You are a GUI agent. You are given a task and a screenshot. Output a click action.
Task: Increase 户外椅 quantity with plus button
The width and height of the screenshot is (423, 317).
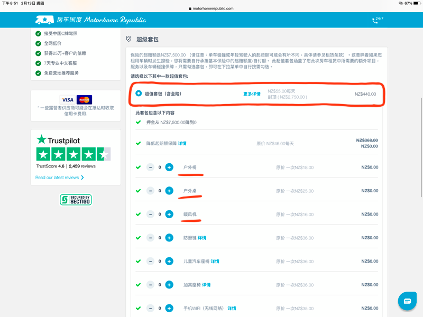click(x=169, y=167)
